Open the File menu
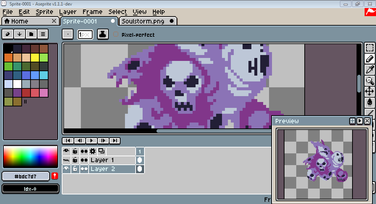This screenshot has width=376, height=204. 7,12
